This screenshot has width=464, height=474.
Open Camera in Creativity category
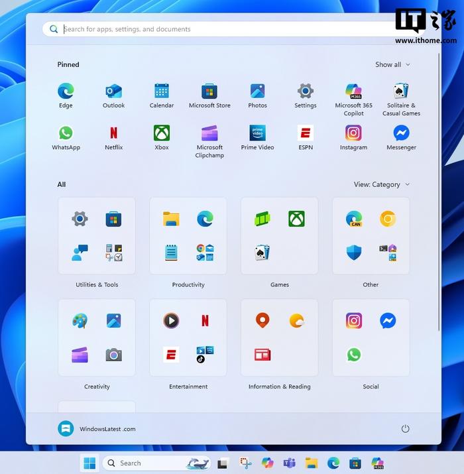click(113, 355)
